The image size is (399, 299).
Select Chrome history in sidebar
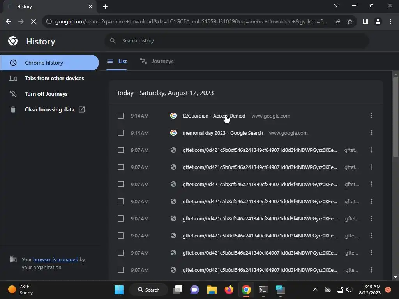pyautogui.click(x=49, y=63)
